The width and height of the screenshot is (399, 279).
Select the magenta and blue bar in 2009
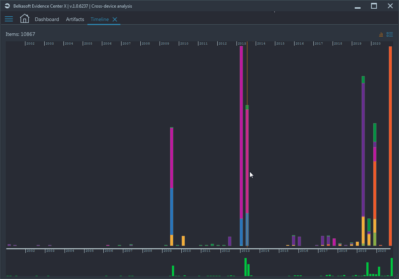[172, 187]
